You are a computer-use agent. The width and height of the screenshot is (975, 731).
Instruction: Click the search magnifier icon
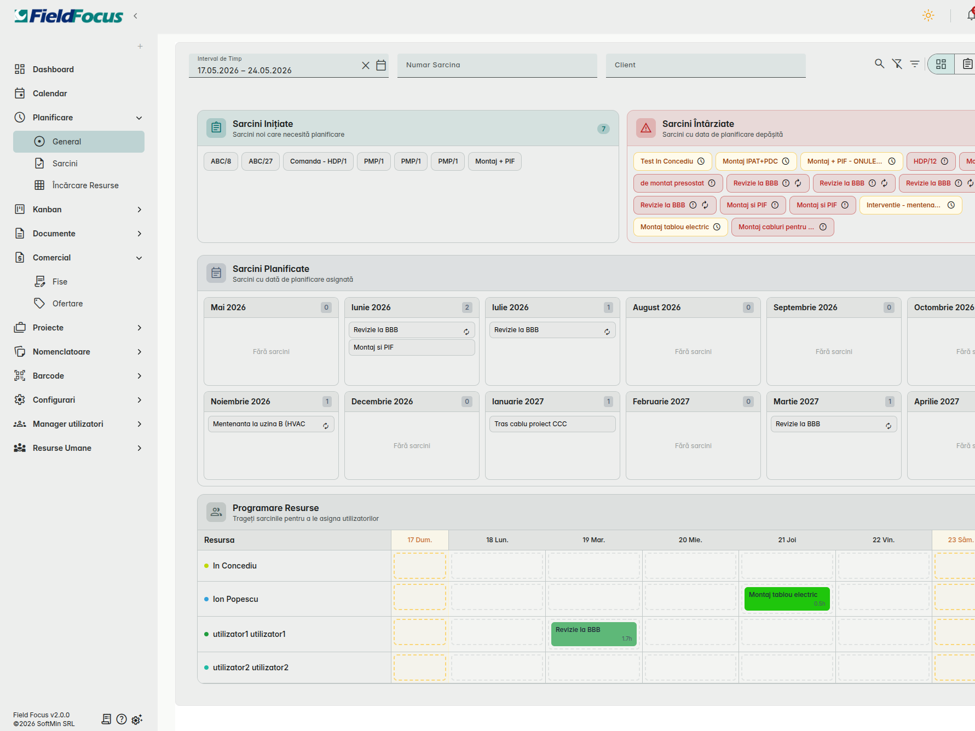(x=879, y=63)
